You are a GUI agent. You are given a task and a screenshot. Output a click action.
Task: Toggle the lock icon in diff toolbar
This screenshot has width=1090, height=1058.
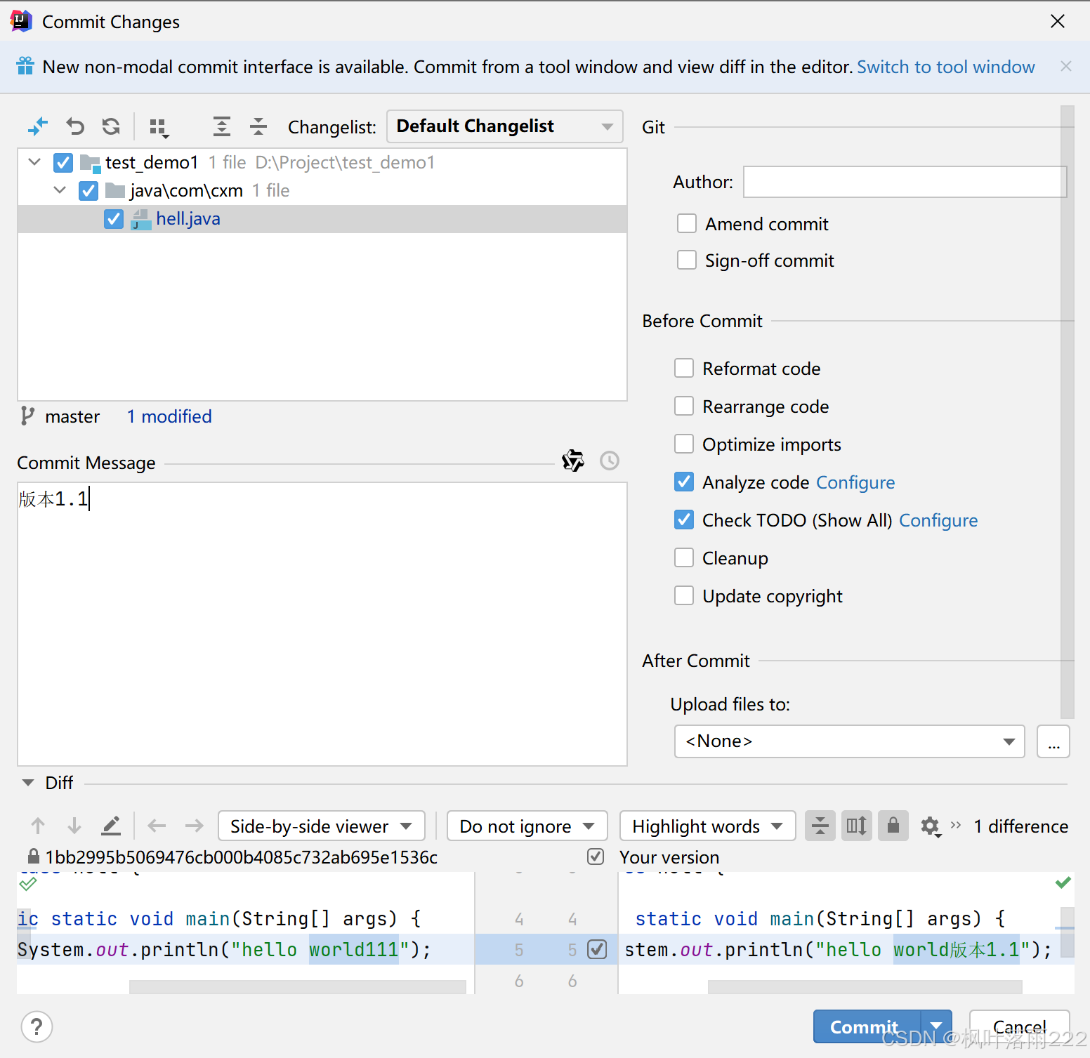893,826
